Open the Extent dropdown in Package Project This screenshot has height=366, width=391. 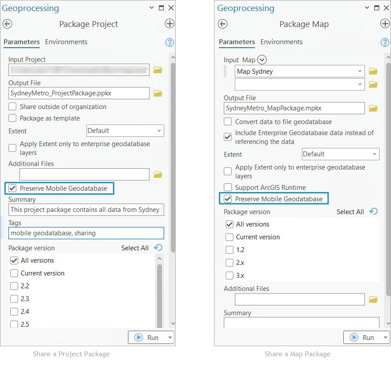[125, 131]
